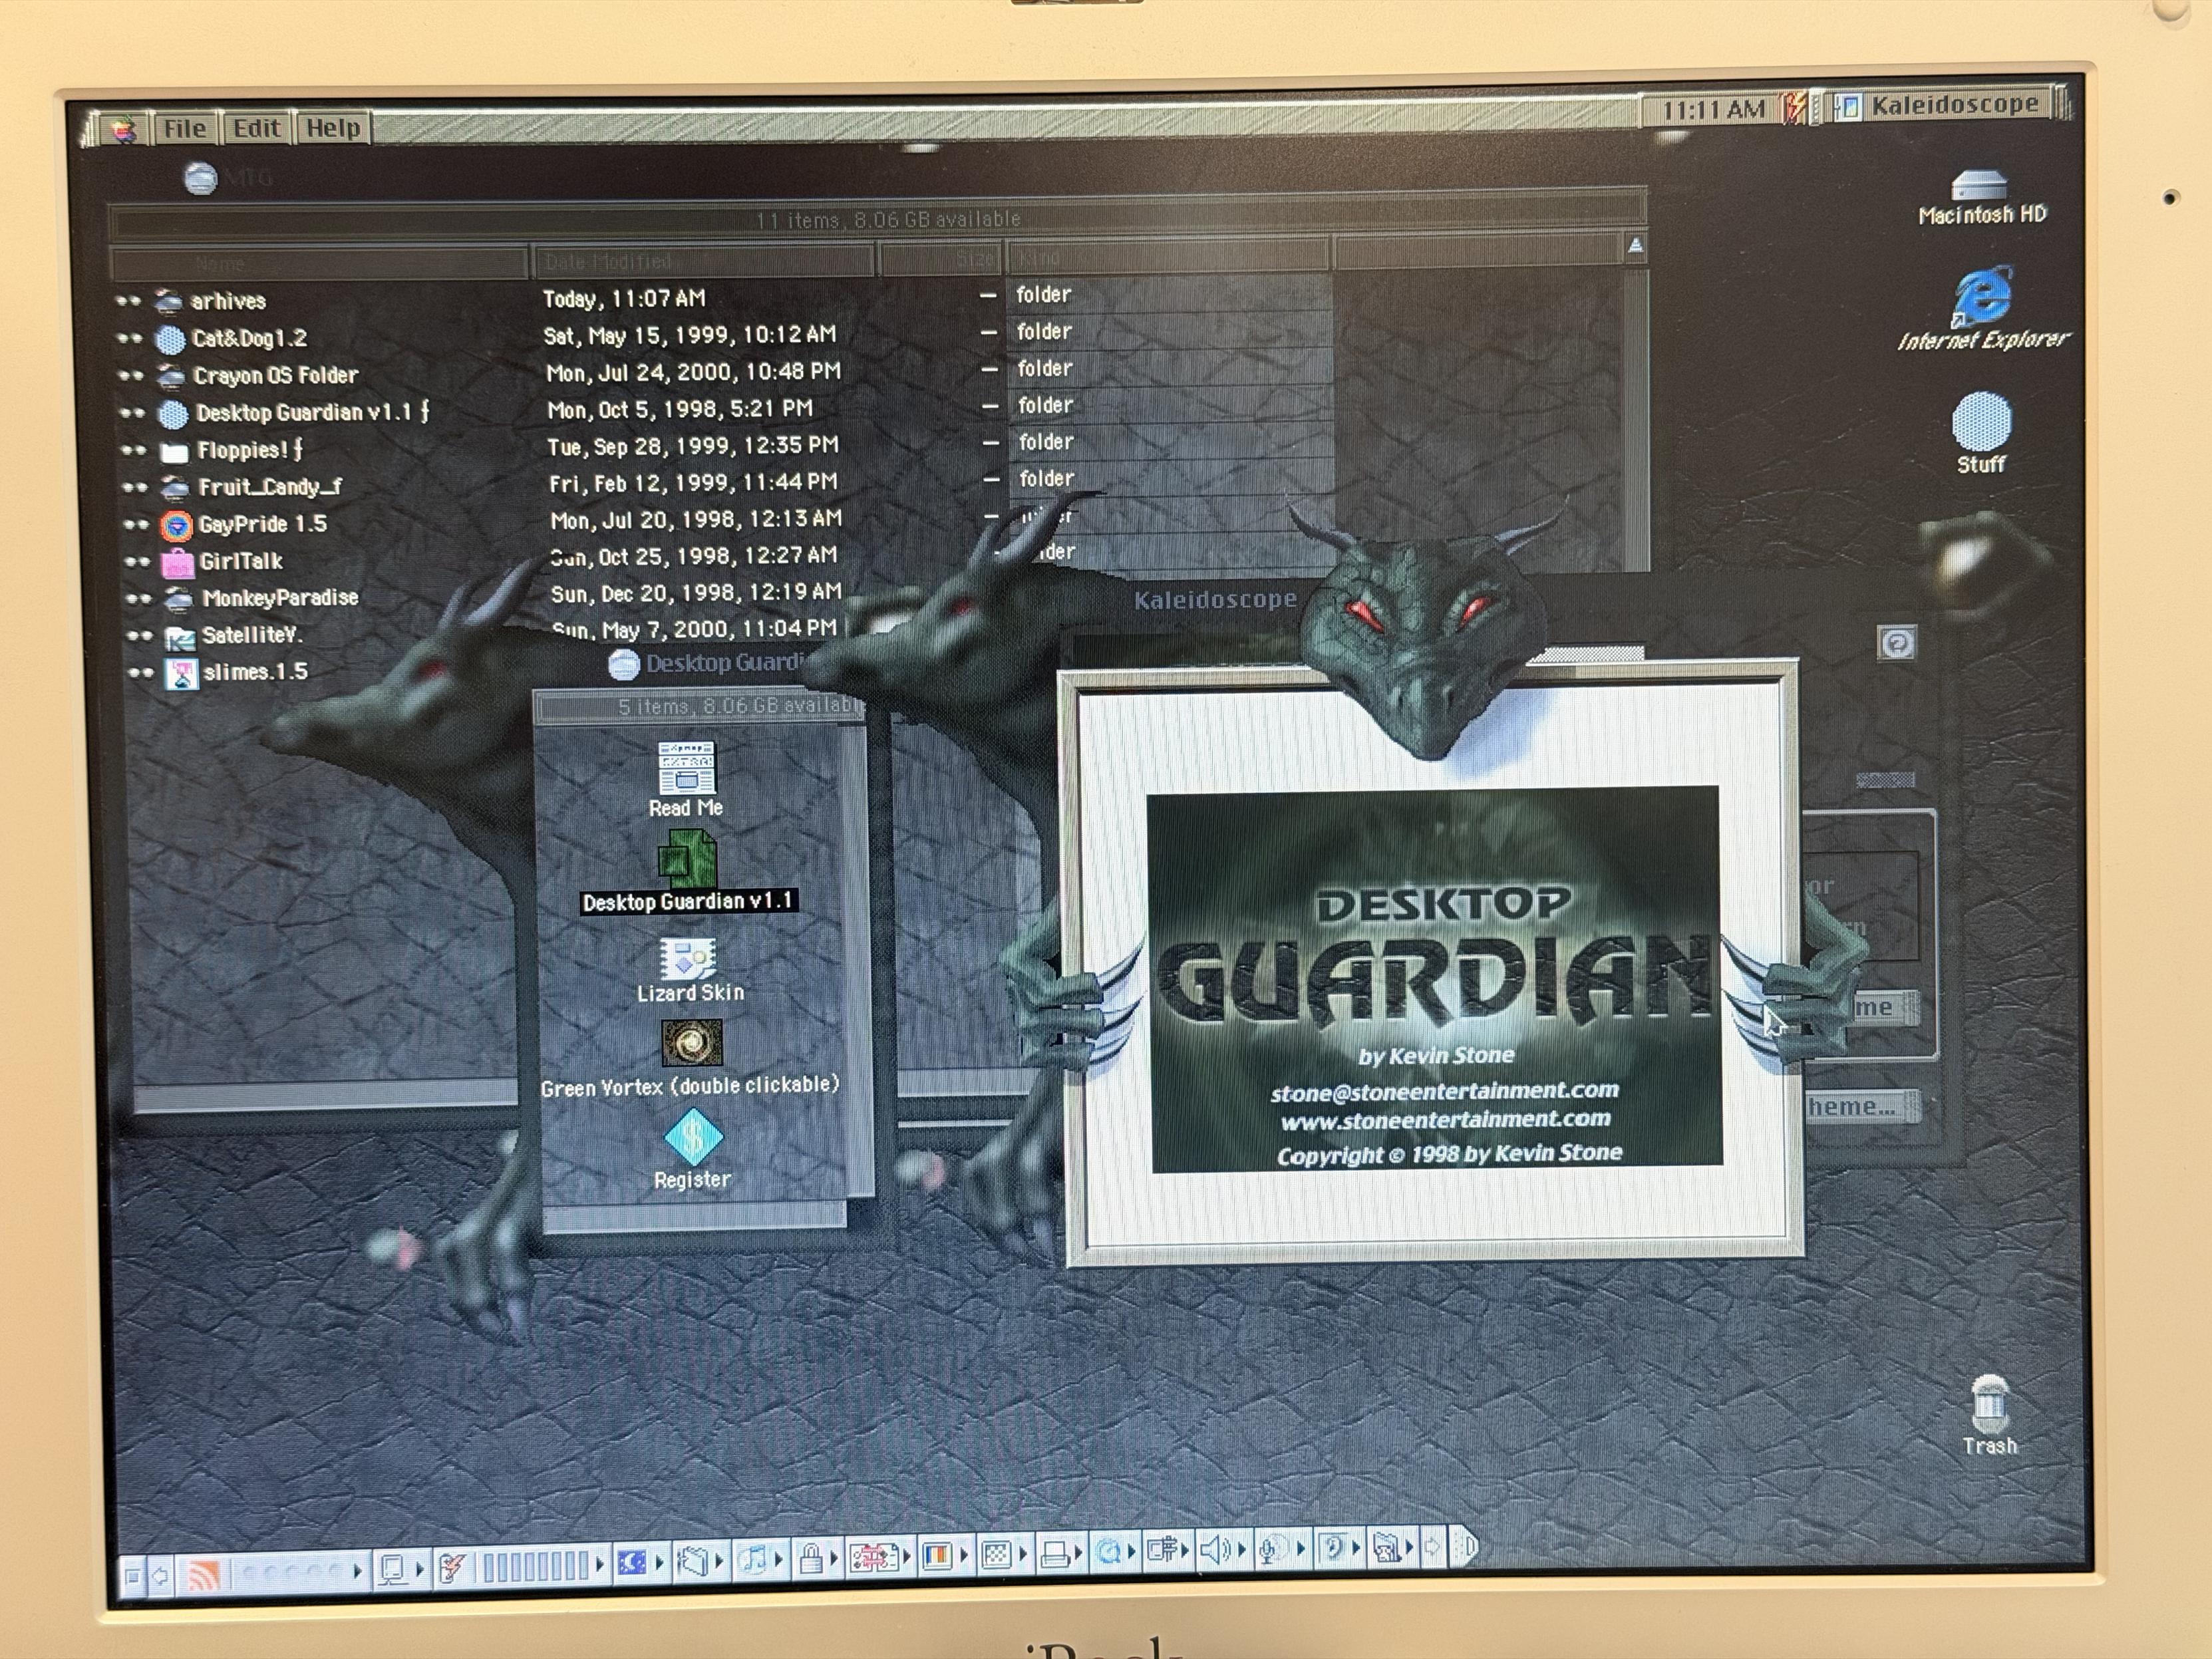Open the sound volume control strip module

tap(1214, 1551)
